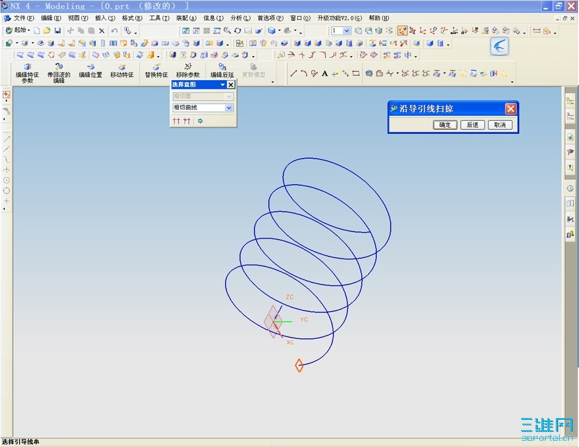Open the 选择意图 title bar dropdown arrow

223,85
